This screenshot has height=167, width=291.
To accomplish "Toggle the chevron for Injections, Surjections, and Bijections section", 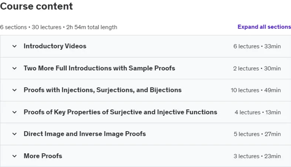I will tap(15, 90).
